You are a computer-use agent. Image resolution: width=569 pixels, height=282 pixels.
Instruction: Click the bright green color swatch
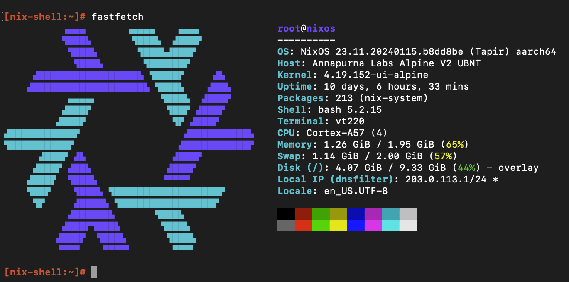(x=321, y=226)
